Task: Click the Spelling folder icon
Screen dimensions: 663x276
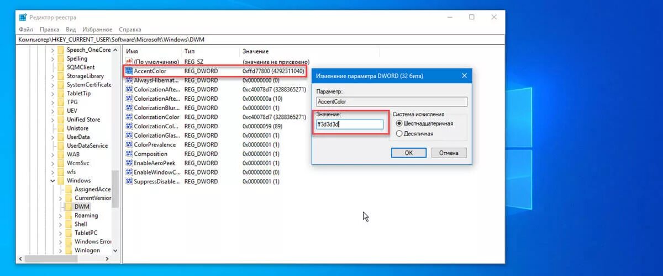Action: pyautogui.click(x=61, y=58)
